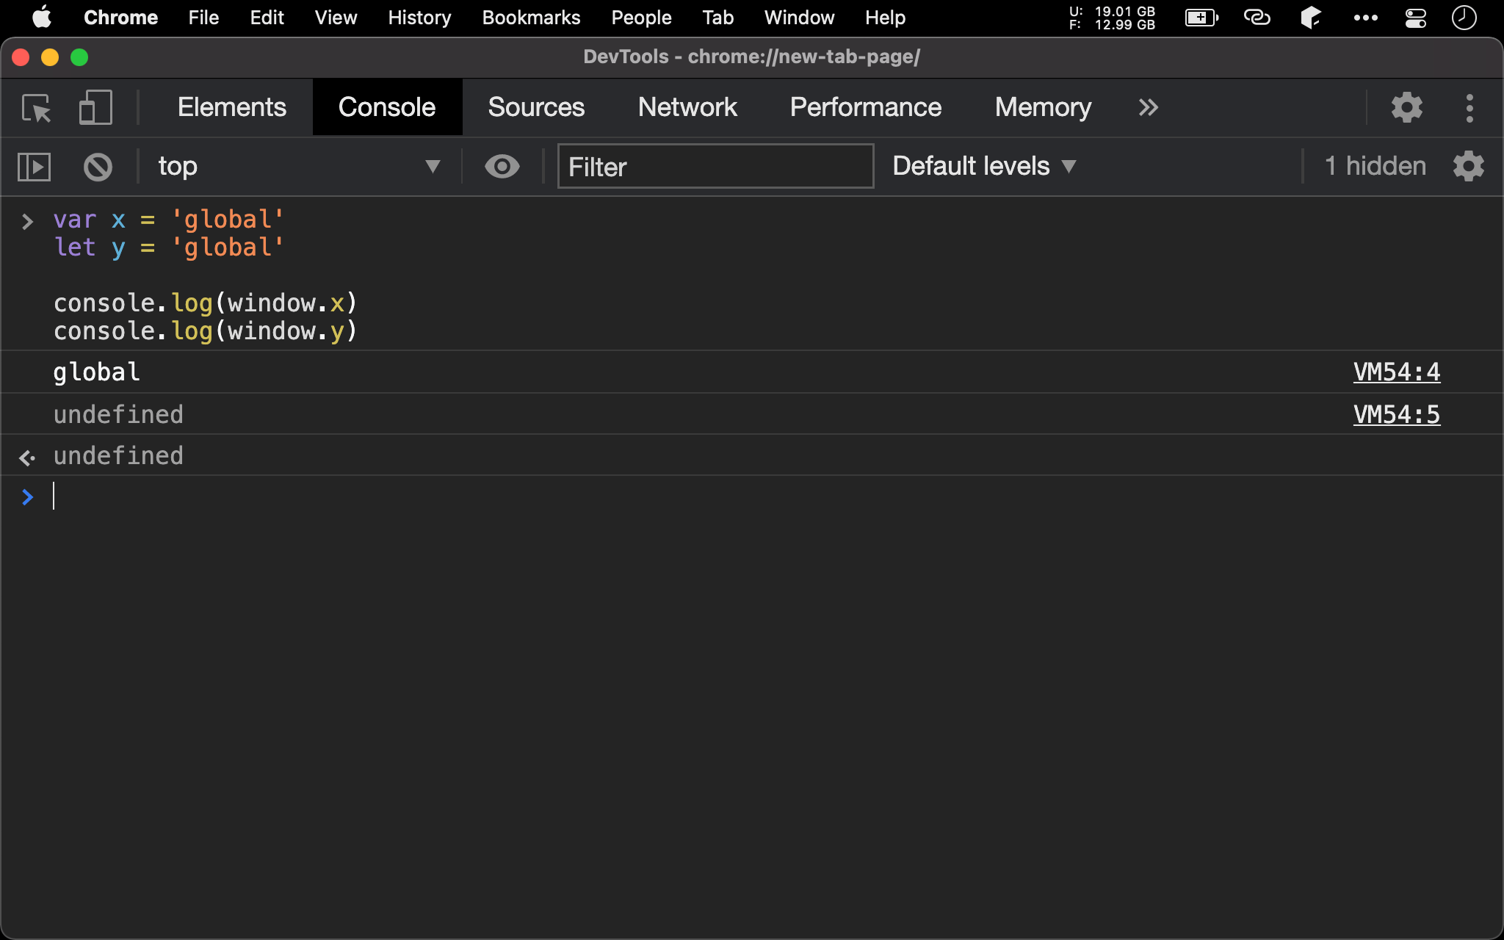Switch to the Elements tab
This screenshot has width=1504, height=940.
231,108
